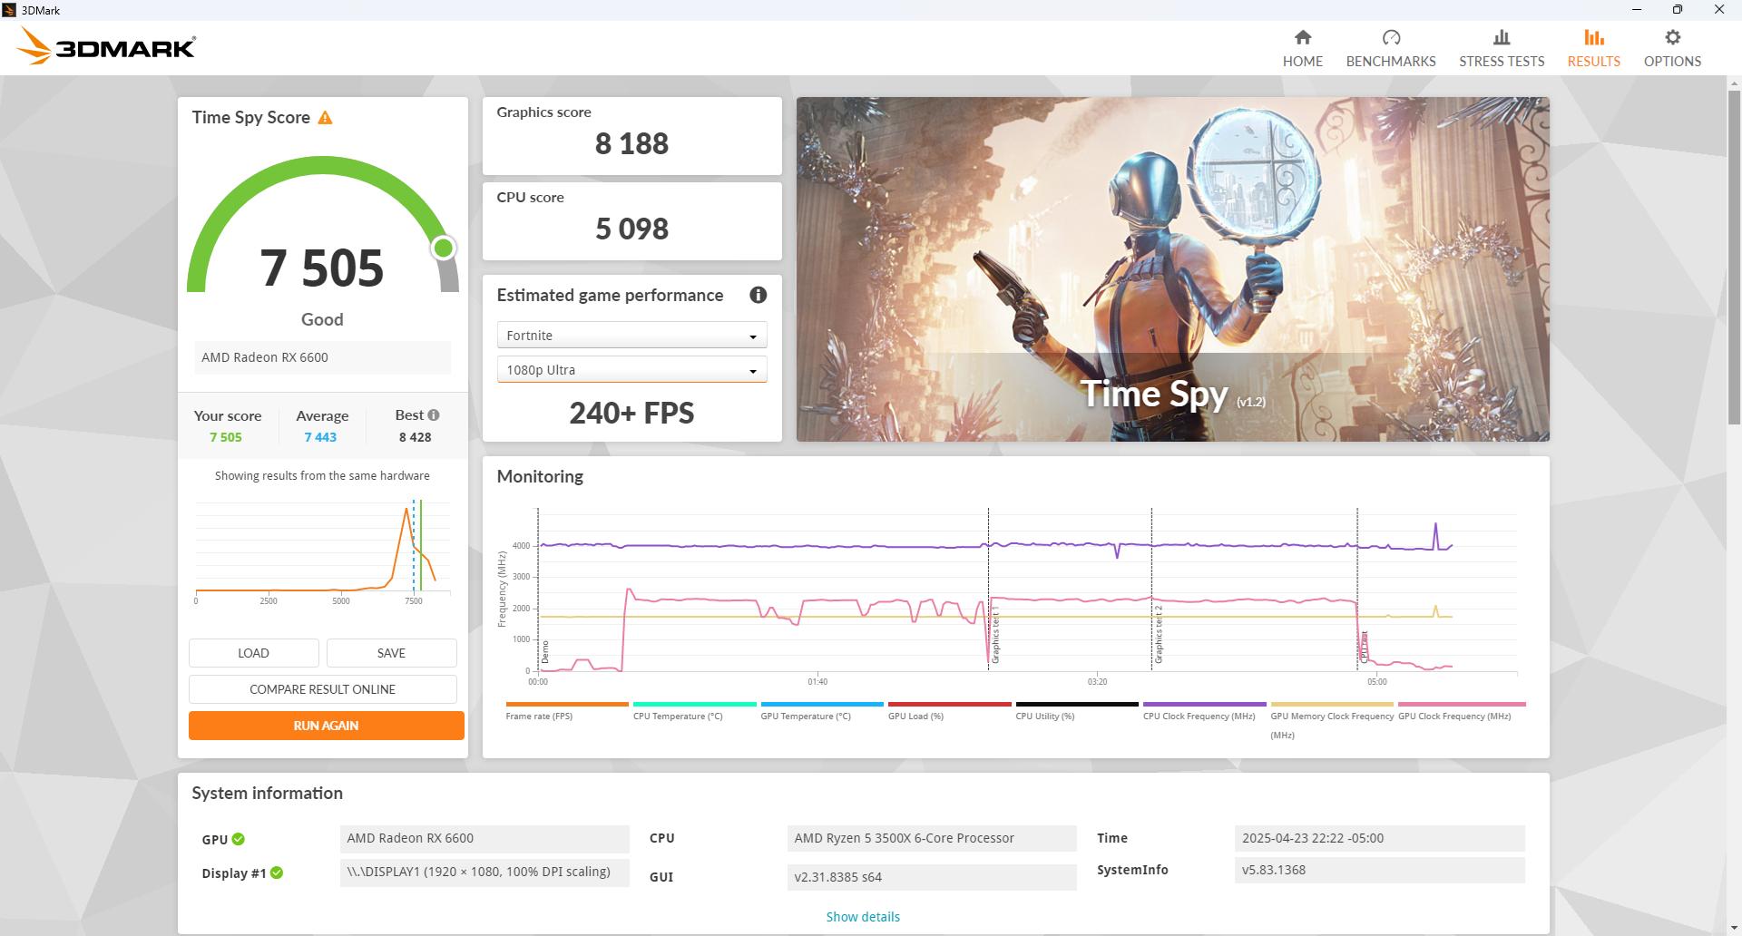Click info icon next to Best score
This screenshot has width=1742, height=936.
tap(434, 415)
